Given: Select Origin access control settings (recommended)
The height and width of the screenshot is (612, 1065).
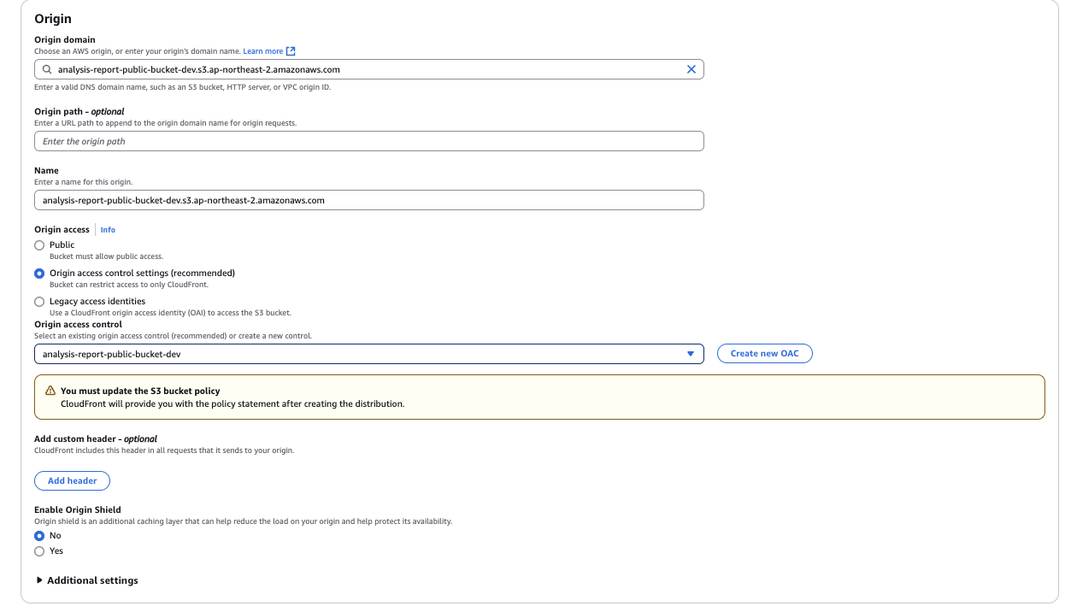Looking at the screenshot, I should 39,274.
